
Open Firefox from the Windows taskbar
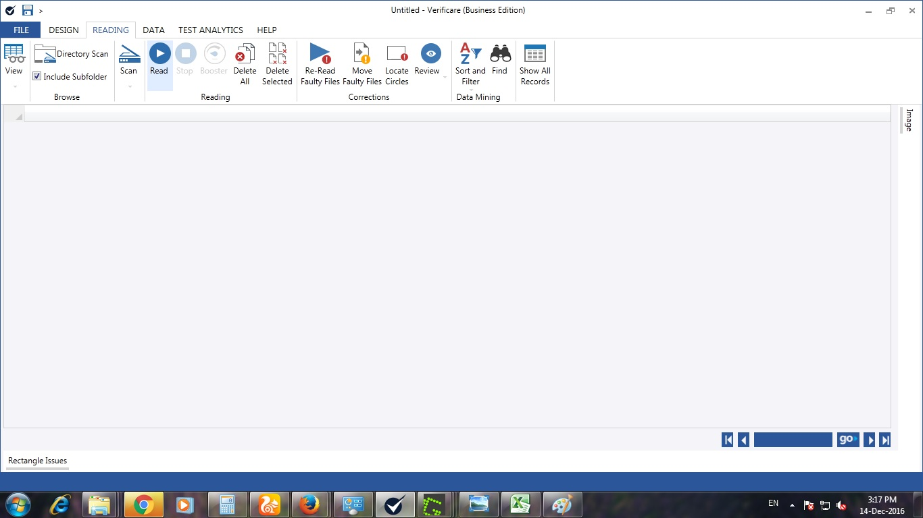coord(309,505)
